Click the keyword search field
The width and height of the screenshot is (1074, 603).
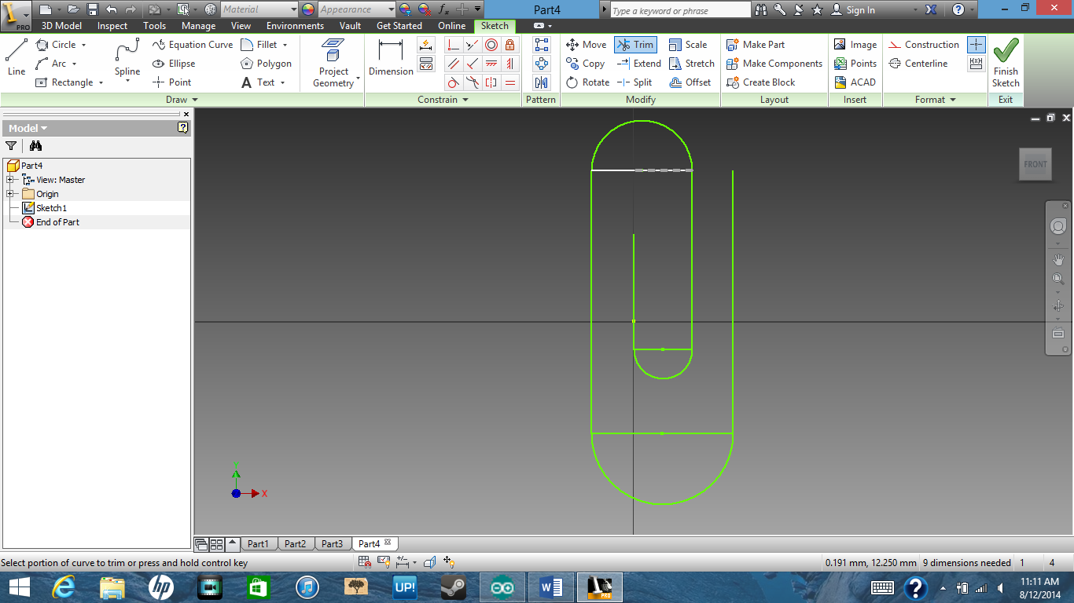[679, 9]
